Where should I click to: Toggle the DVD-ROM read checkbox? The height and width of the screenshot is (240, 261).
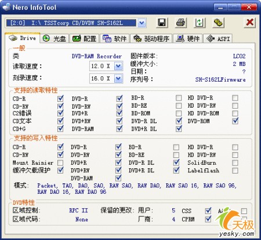235,121
